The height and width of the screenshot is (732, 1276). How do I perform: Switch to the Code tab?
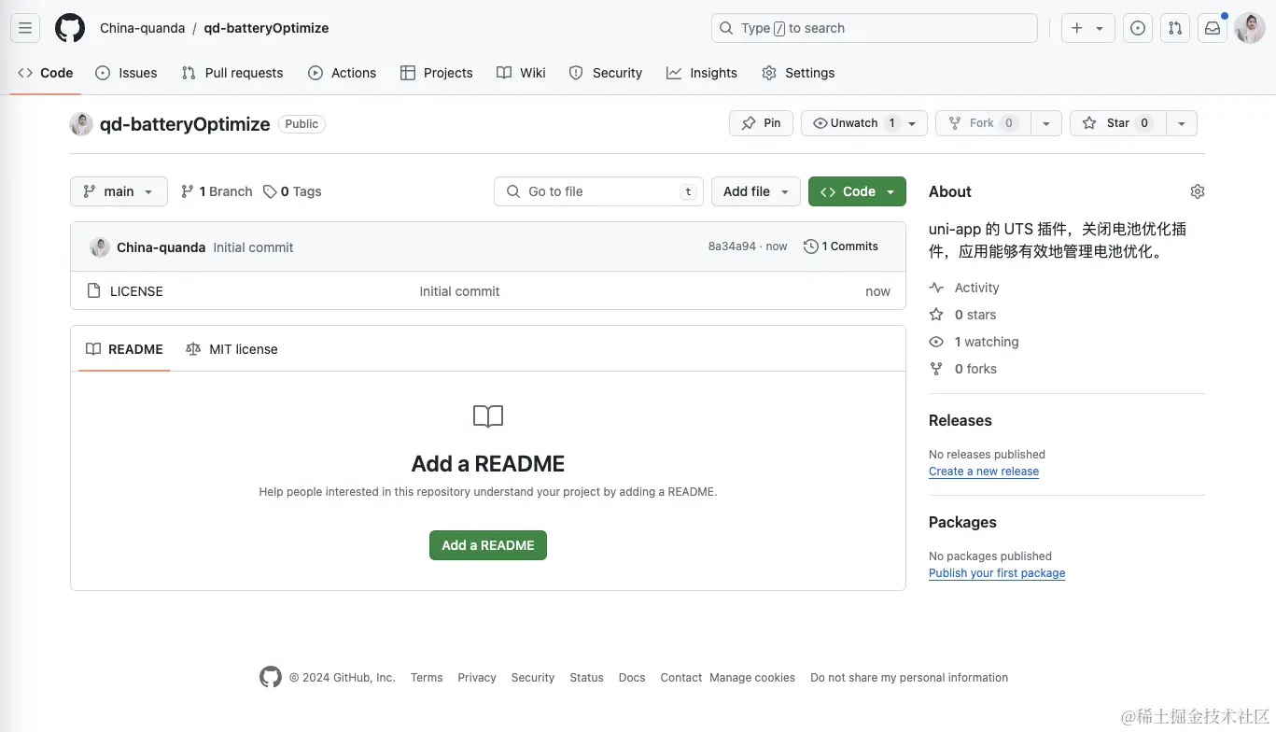tap(46, 73)
